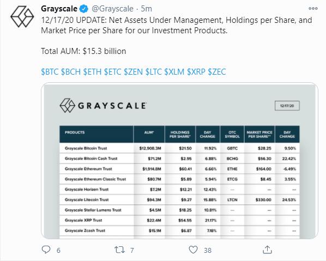Image resolution: width=326 pixels, height=261 pixels.
Task: Open the $ZEC cashtag link
Action: [216, 72]
